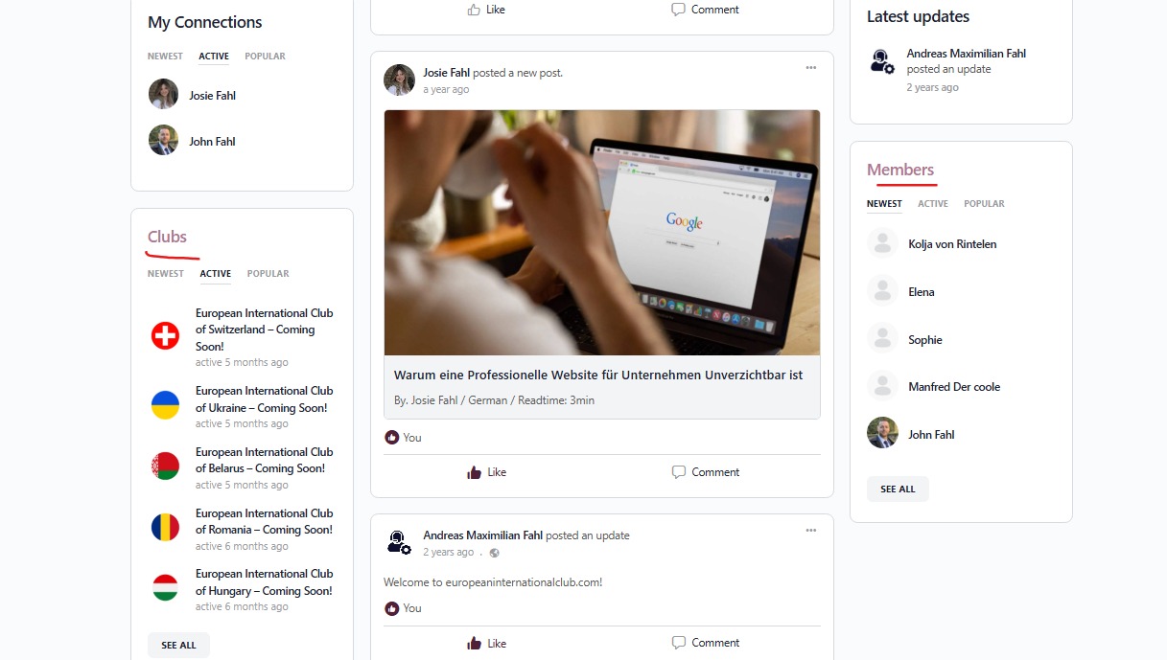Open the Members heading link
The image size is (1167, 660).
[x=900, y=170]
